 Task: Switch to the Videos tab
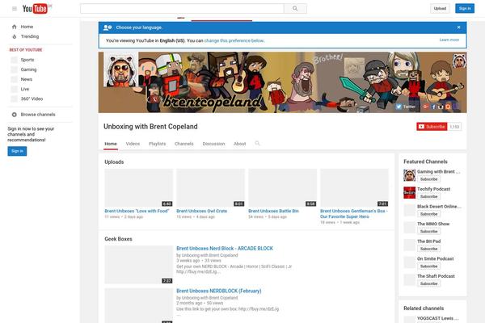(x=133, y=144)
